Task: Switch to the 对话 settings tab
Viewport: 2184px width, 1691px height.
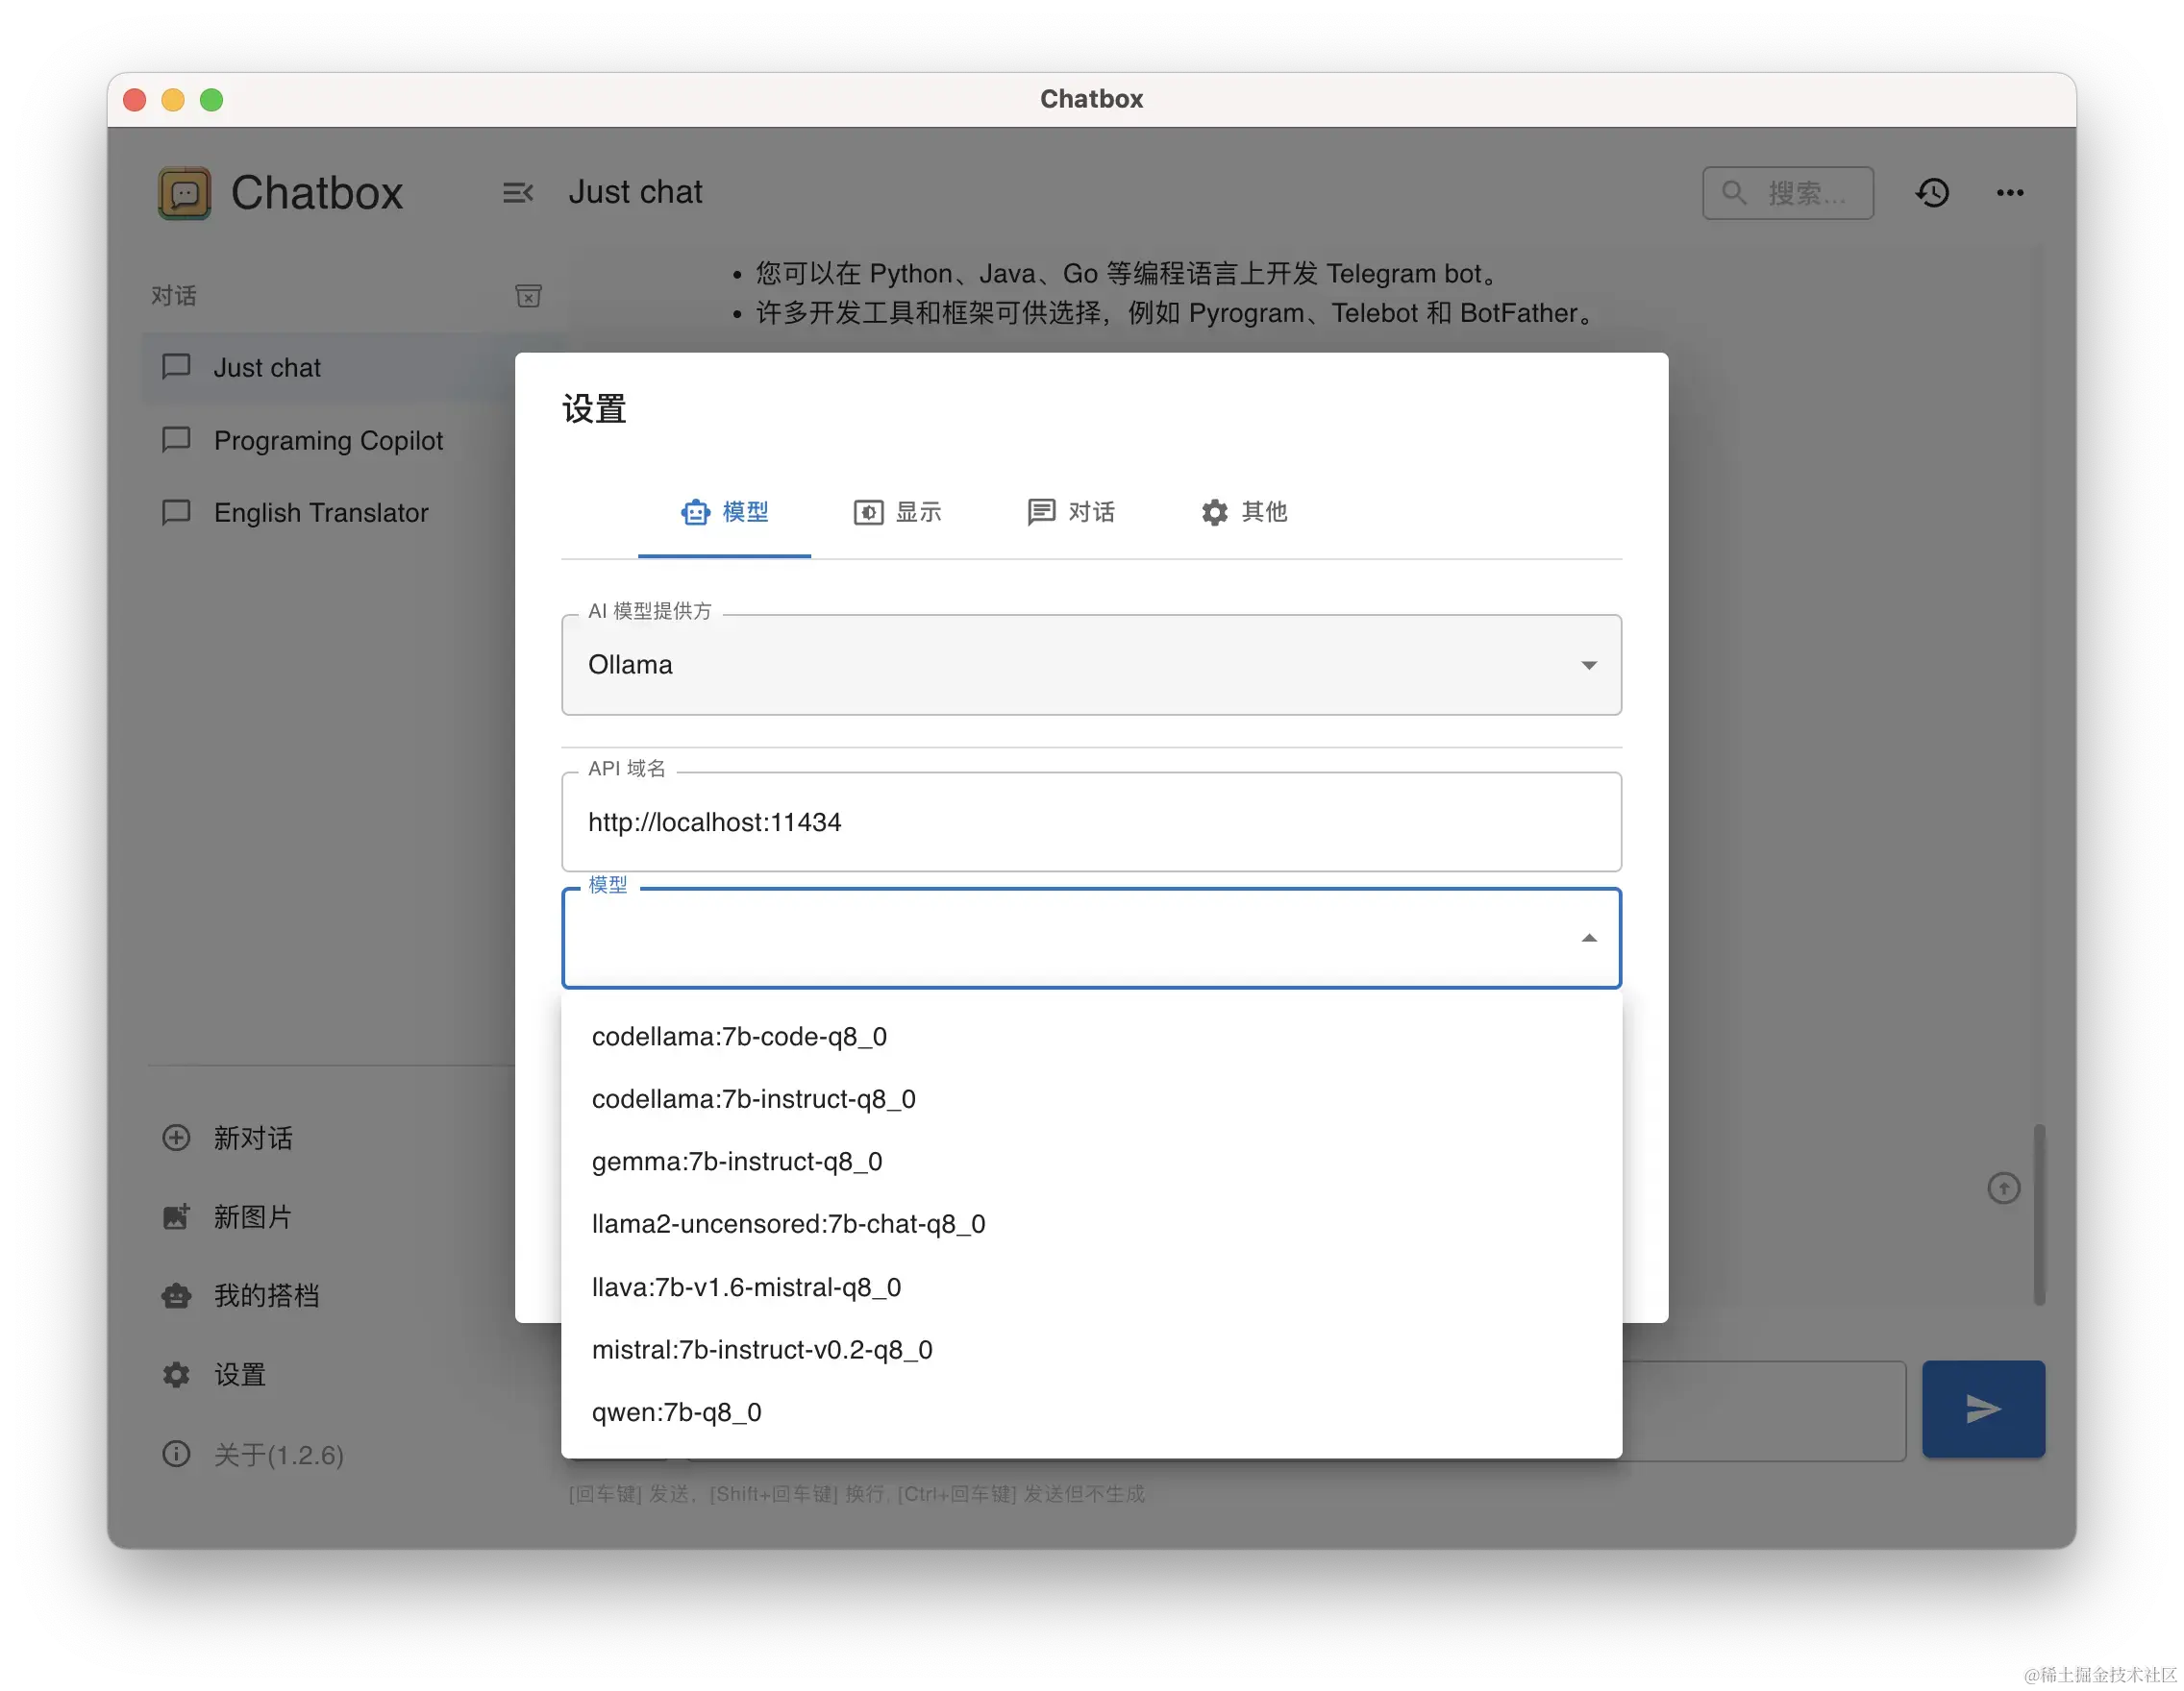Action: (x=1070, y=513)
